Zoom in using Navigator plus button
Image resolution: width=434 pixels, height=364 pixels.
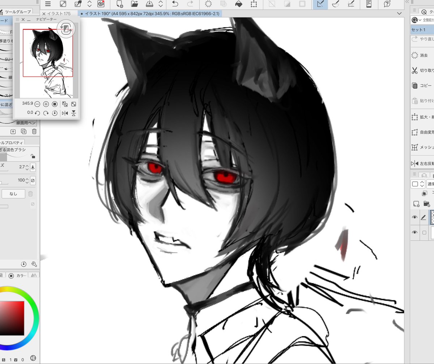[x=46, y=104]
